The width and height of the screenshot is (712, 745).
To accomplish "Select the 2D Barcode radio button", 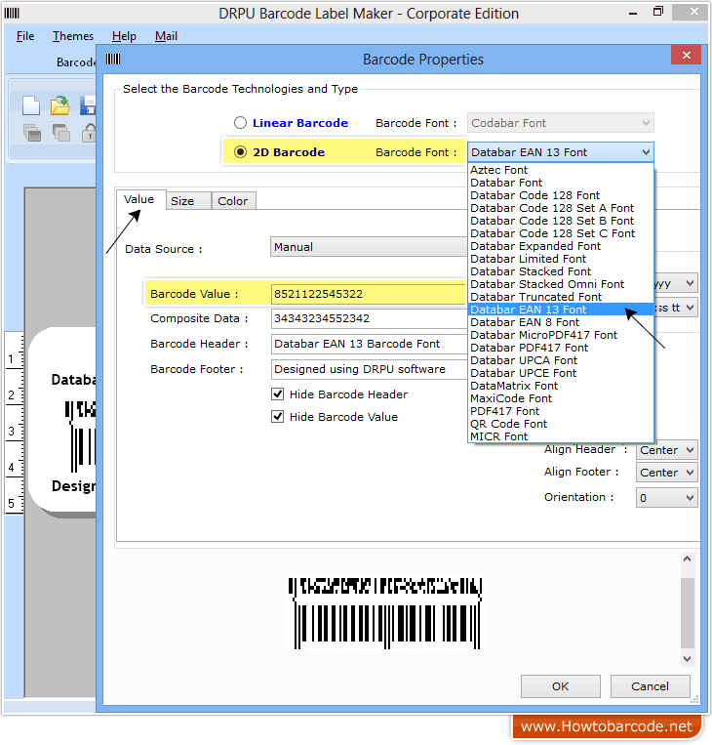I will click(x=240, y=152).
